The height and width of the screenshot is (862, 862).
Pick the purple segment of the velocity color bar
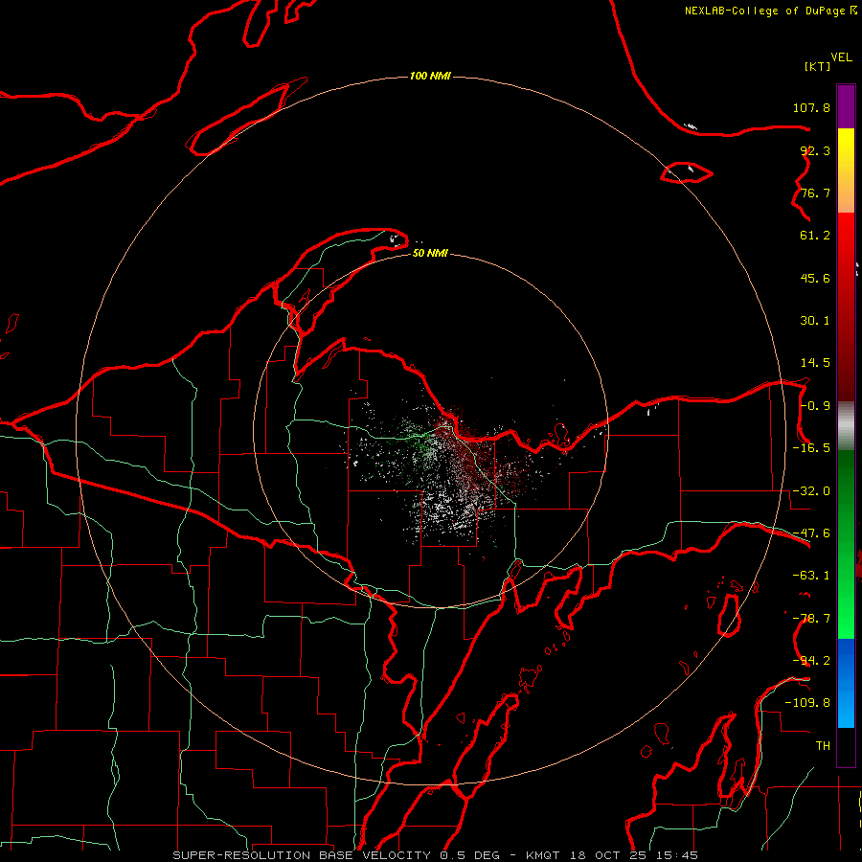tap(846, 106)
